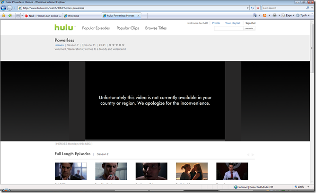
Task: Refresh the page with the Refresh icon
Action: tap(252, 8)
